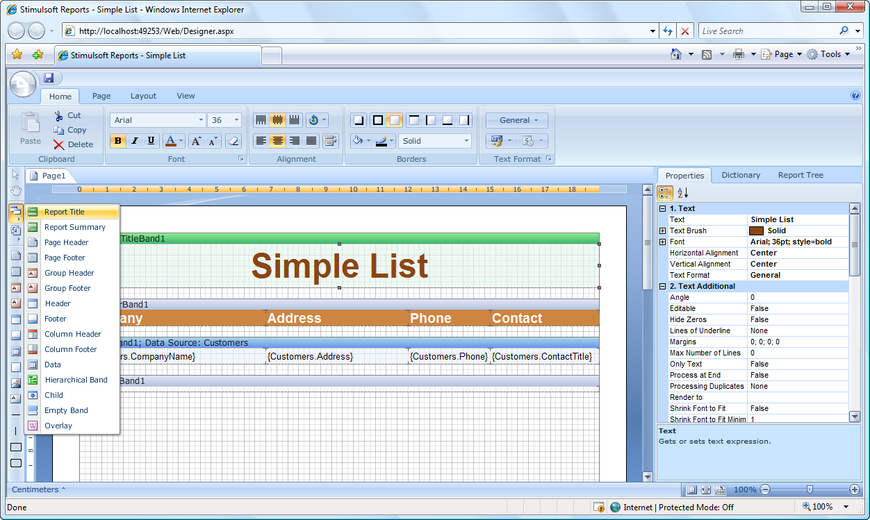Toggle bold formatting
This screenshot has width=870, height=520.
pos(118,141)
